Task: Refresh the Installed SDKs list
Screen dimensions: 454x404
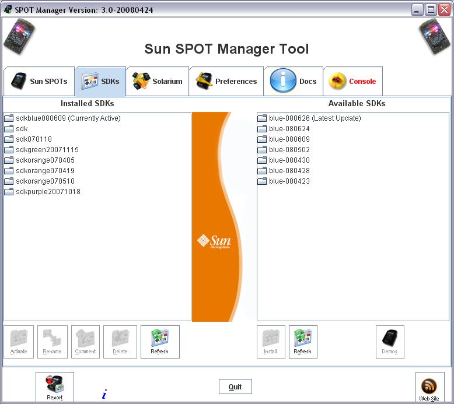Action: 160,342
